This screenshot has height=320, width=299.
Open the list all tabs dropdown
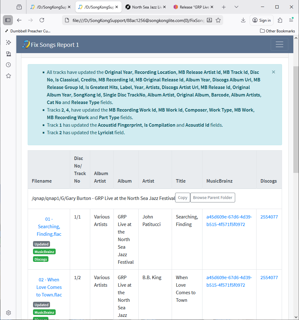[237, 7]
